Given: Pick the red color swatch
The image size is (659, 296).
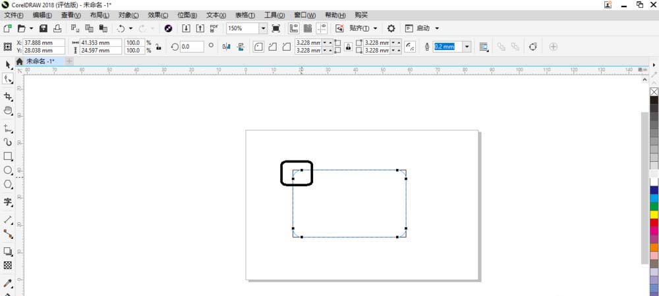Looking at the screenshot, I should (654, 222).
